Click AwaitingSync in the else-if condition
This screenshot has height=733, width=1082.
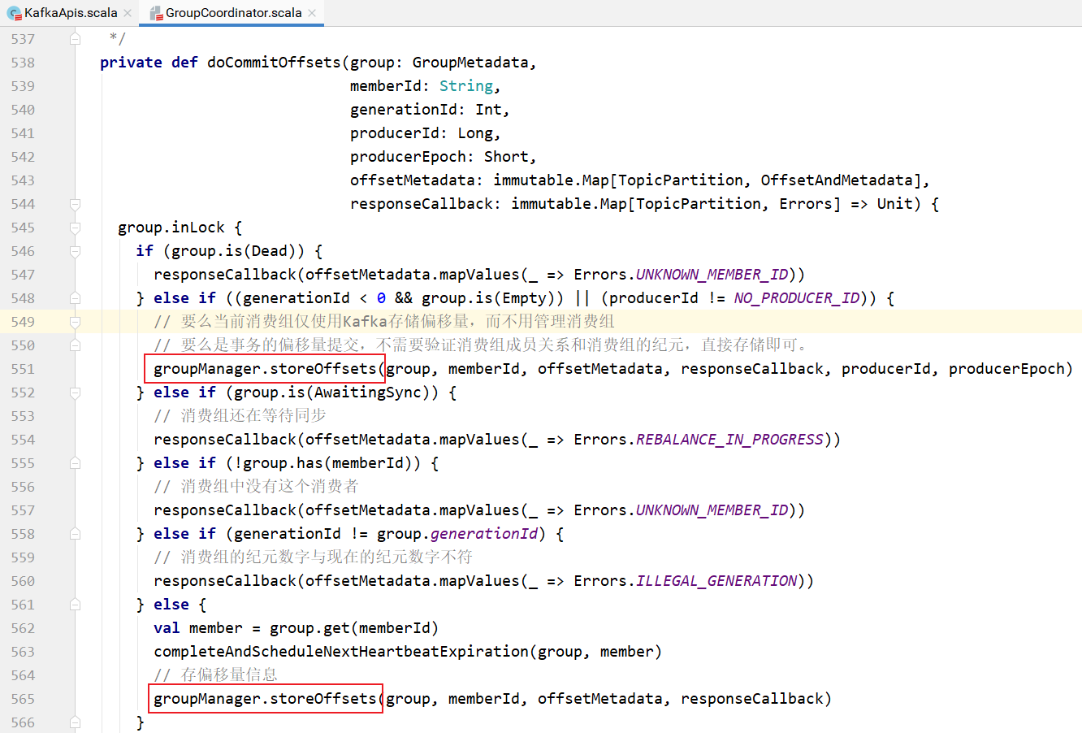point(368,393)
